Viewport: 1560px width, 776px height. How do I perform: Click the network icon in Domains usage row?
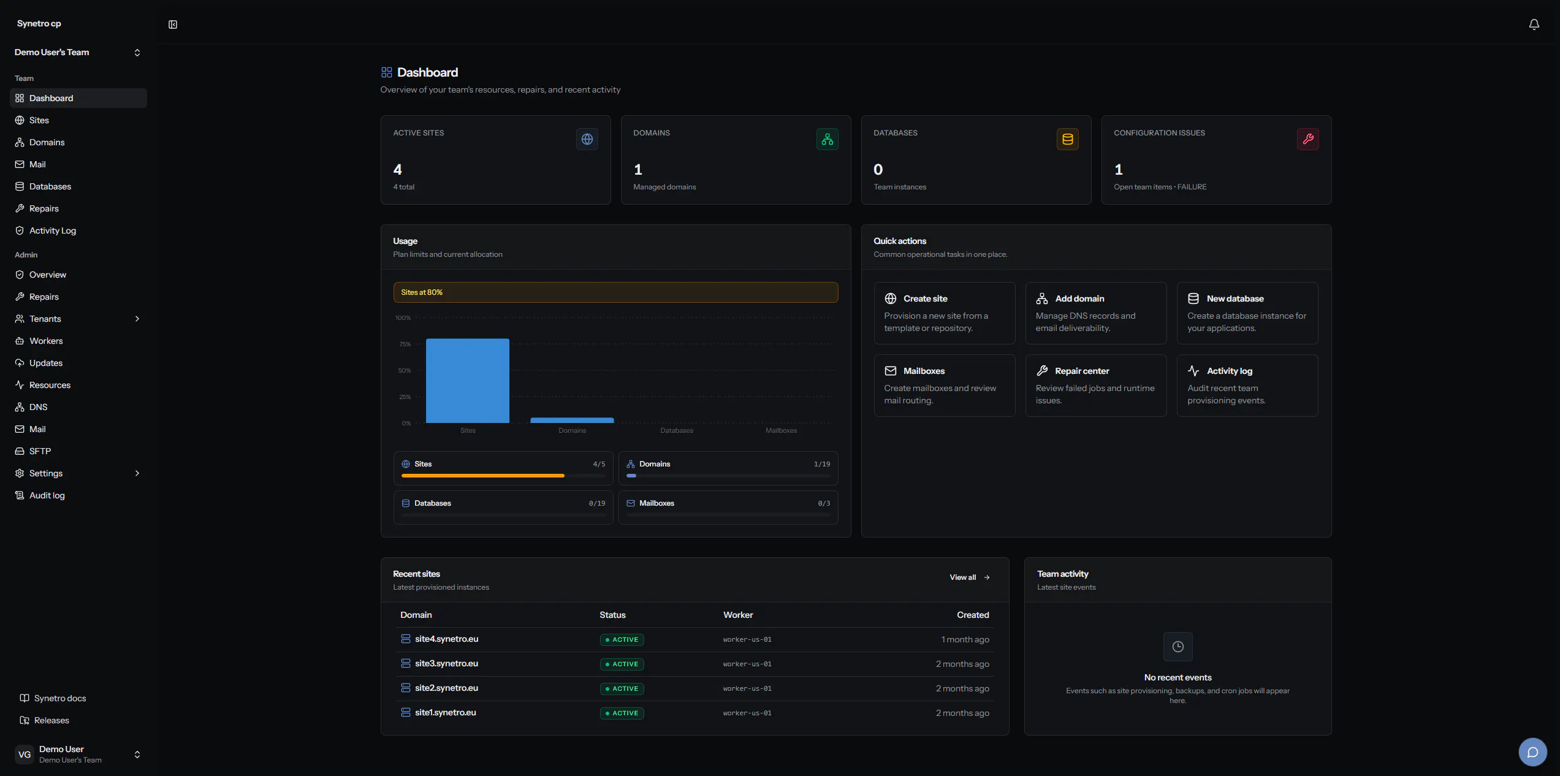tap(631, 464)
